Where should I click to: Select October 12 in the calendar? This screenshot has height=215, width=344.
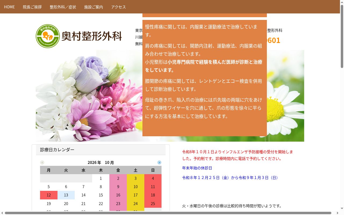click(x=49, y=195)
